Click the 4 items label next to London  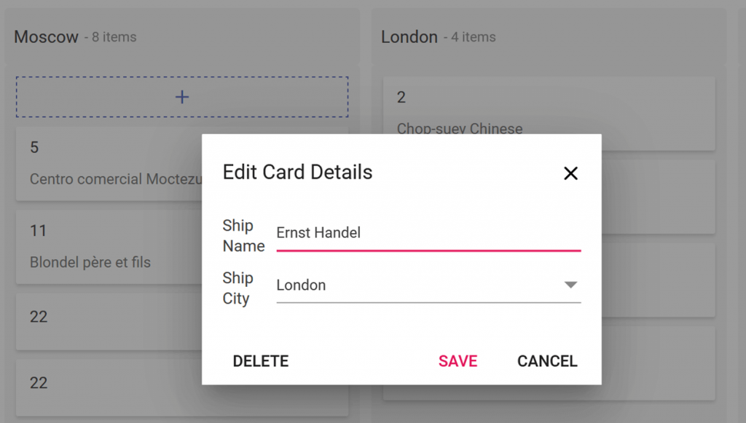click(472, 37)
